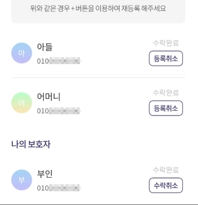Click the 수락완료 status above 수락취소 button

click(166, 170)
